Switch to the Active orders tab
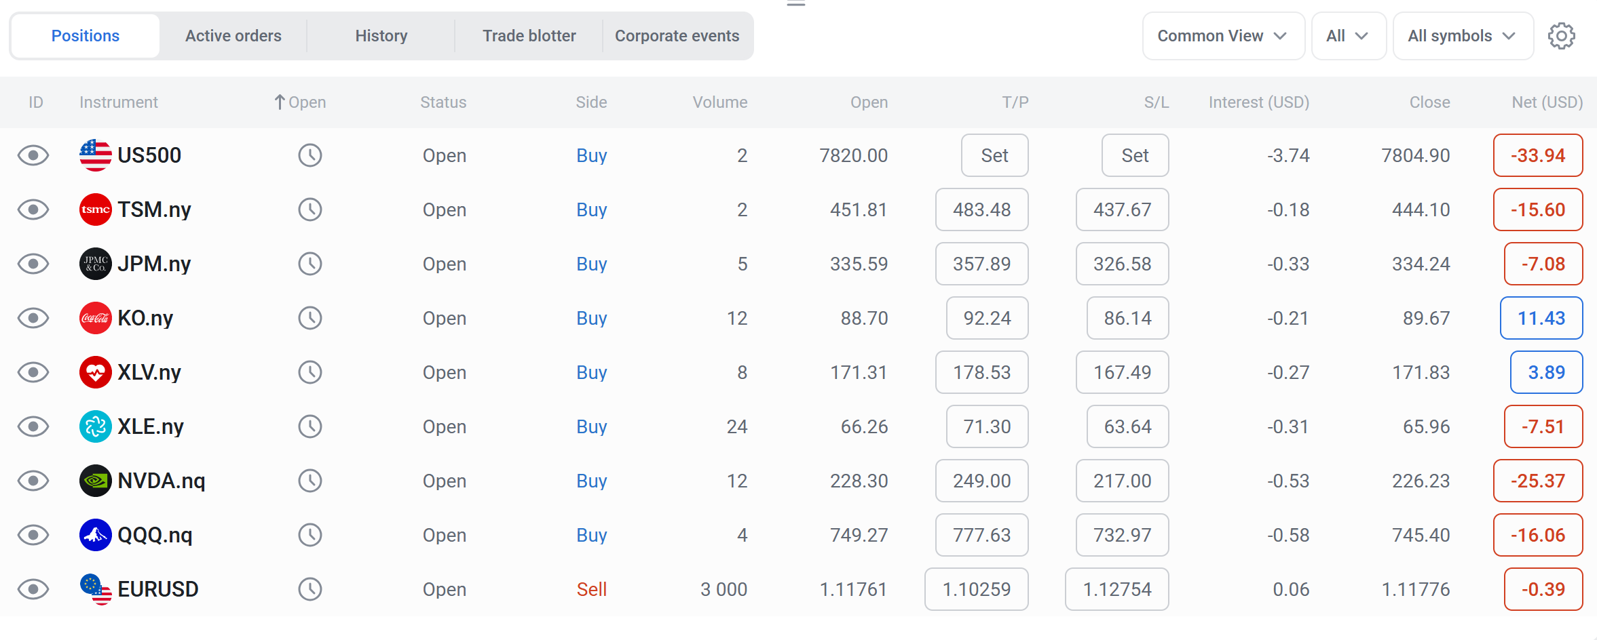Screen dimensions: 1597x640 click(x=233, y=36)
